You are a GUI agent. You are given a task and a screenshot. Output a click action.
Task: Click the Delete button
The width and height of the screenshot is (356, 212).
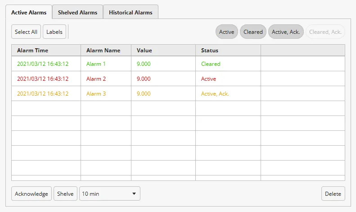coord(333,194)
